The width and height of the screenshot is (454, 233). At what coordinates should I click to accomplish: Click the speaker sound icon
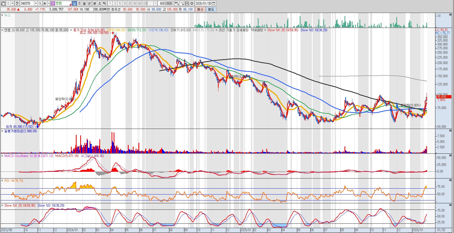[x=45, y=3]
